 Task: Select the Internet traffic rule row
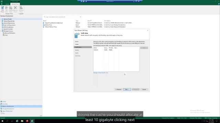click(116, 50)
